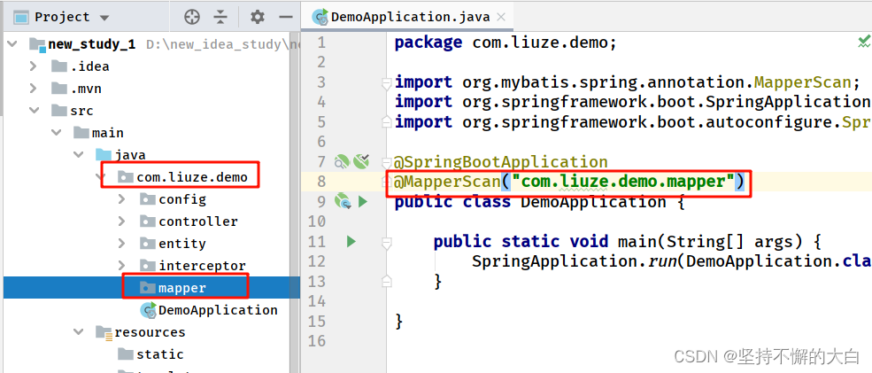This screenshot has width=872, height=373.
Task: Fold the main method at line 11
Action: [x=387, y=243]
